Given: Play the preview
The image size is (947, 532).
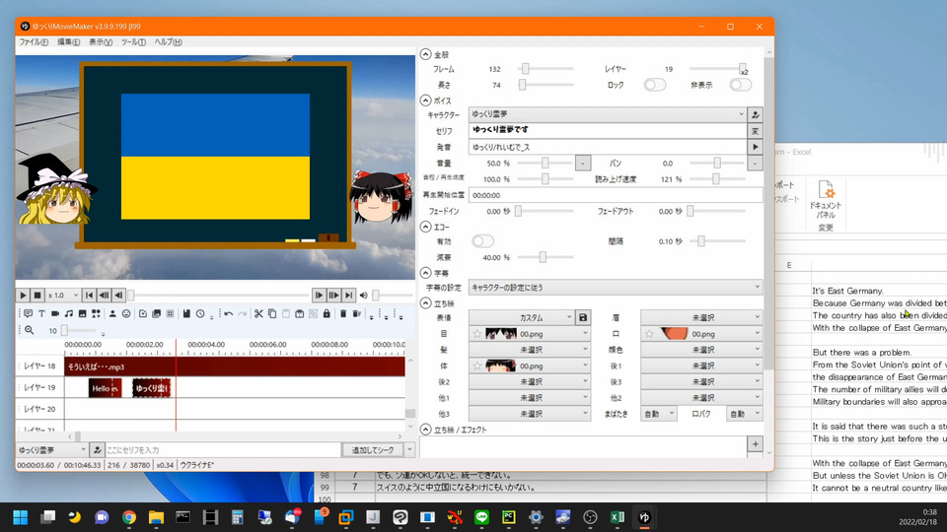Looking at the screenshot, I should [x=23, y=295].
